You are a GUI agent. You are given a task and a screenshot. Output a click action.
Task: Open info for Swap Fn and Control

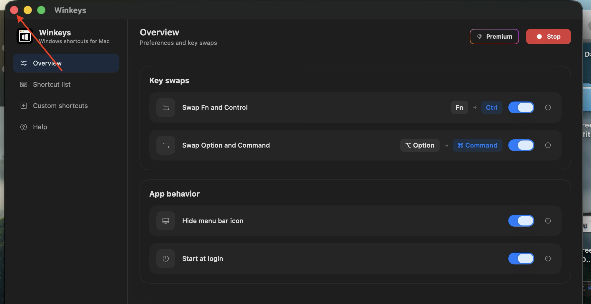[x=548, y=107]
